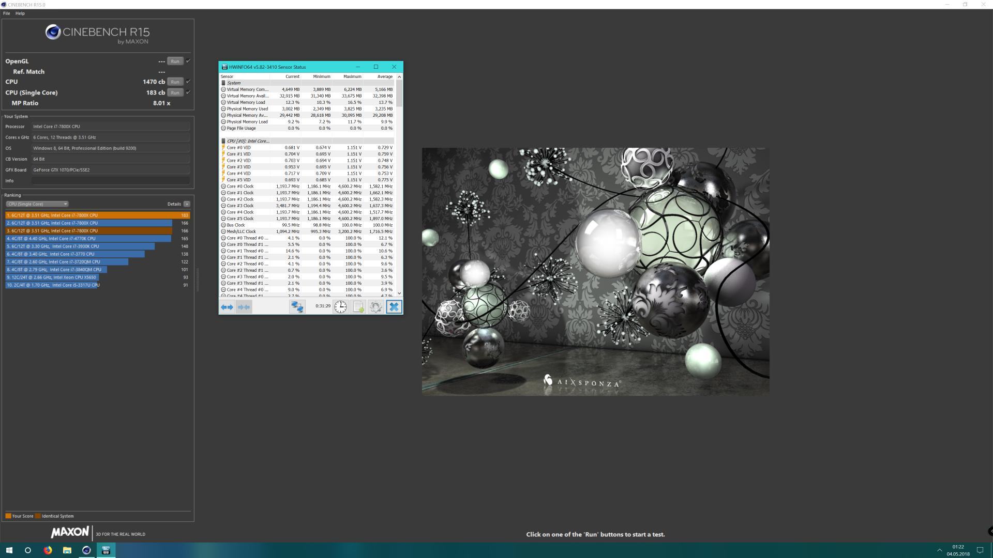Click the Current column header
The image size is (993, 558).
(x=285, y=76)
